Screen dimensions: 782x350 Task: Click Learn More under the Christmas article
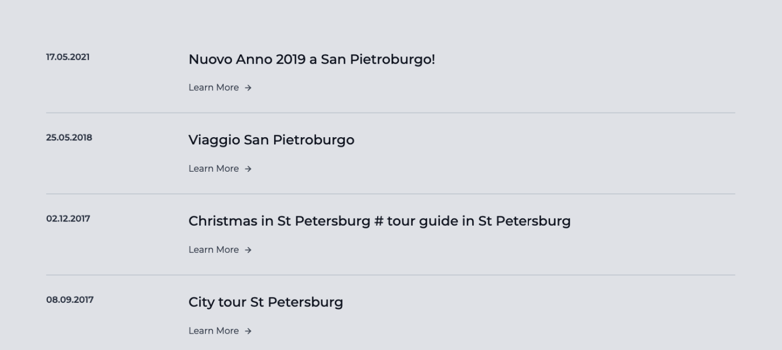[214, 250]
